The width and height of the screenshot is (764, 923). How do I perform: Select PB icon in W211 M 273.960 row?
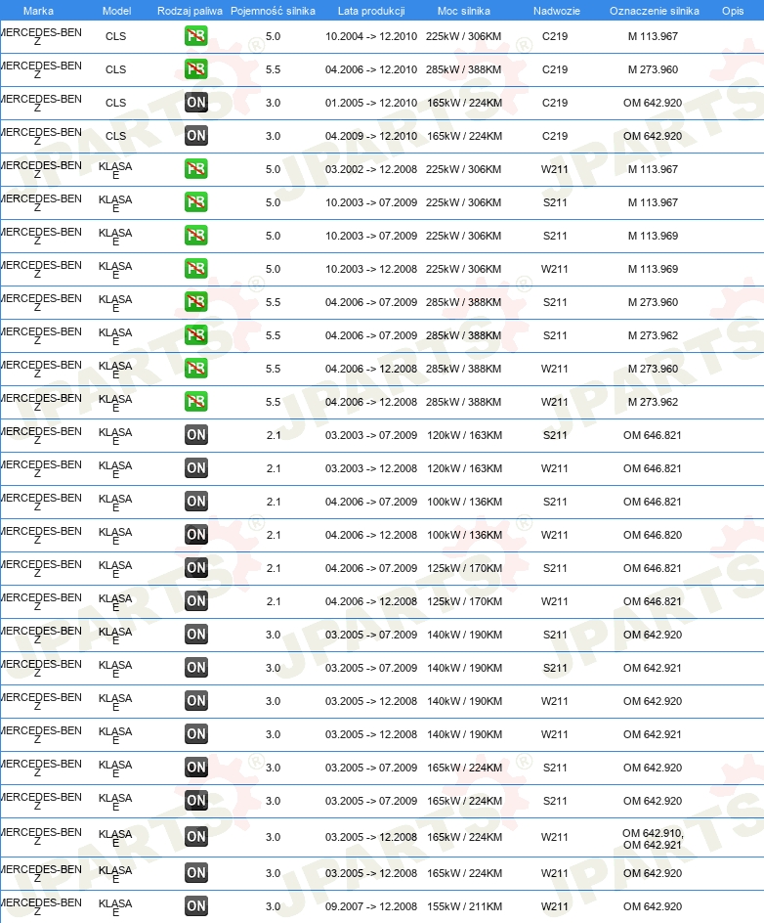click(x=195, y=369)
